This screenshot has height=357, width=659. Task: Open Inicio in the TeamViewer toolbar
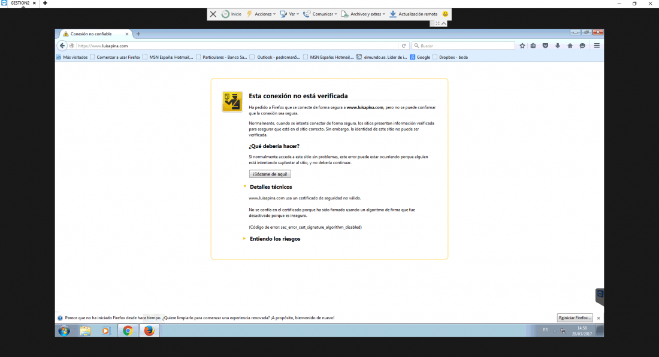(232, 14)
